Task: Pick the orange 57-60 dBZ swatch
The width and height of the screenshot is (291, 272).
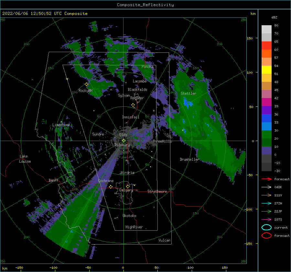Action: (x=266, y=54)
